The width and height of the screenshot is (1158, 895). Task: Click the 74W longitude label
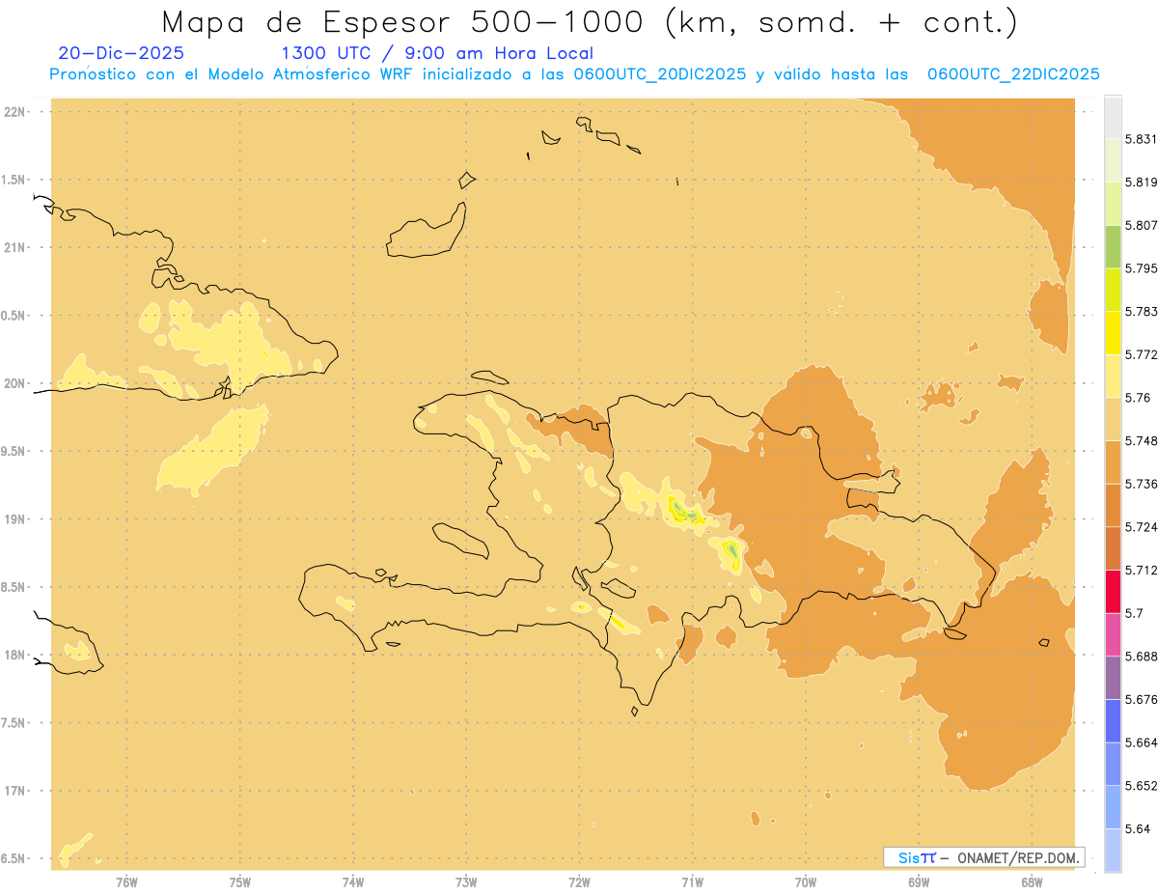[352, 881]
